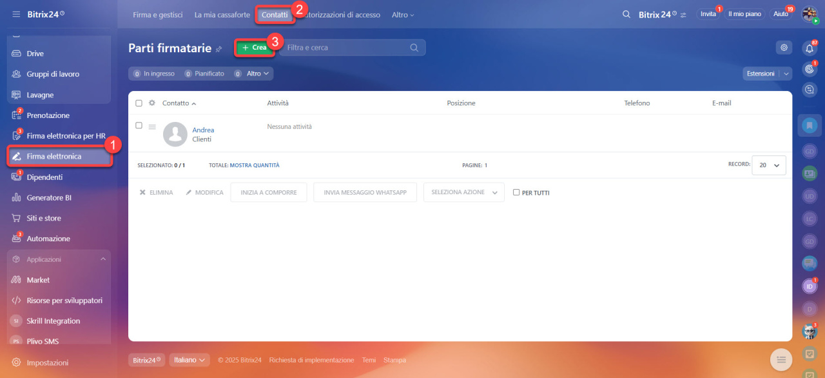Click the ELIMINA action
The height and width of the screenshot is (378, 825).
pos(157,192)
